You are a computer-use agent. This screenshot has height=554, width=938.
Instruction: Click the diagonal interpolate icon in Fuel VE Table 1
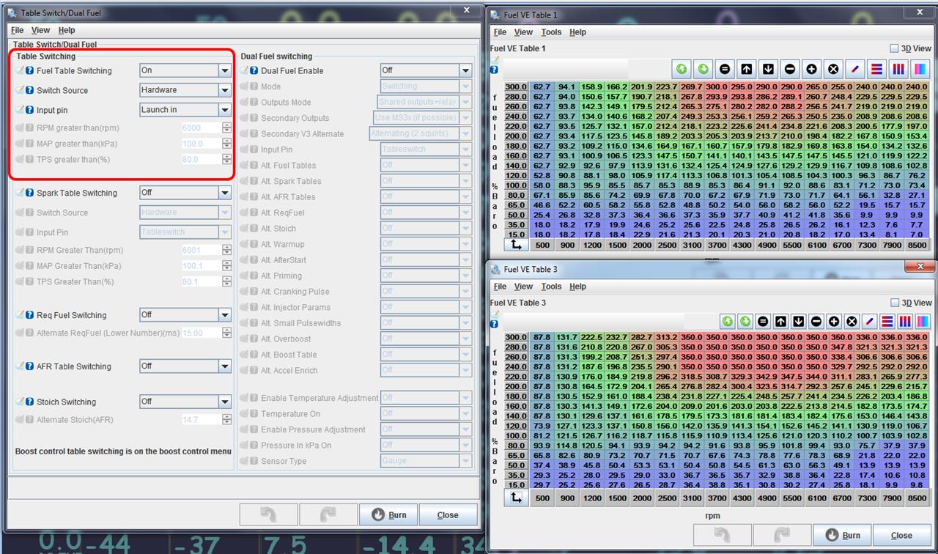(855, 69)
